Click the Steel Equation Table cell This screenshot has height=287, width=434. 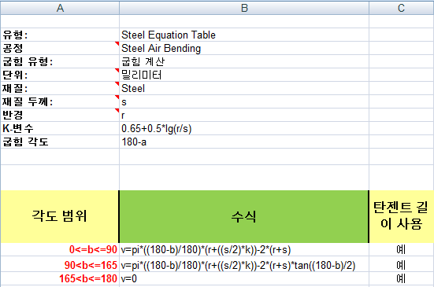(x=244, y=35)
